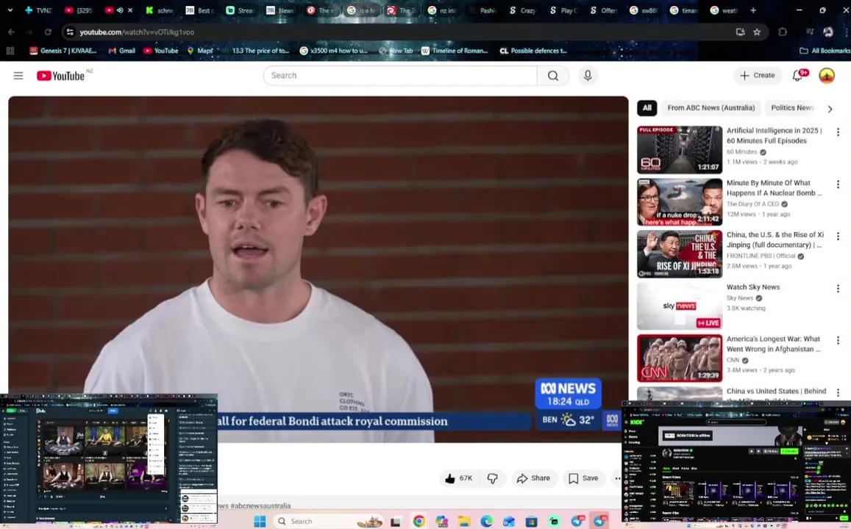Click the Share button
This screenshot has width=851, height=529.
[533, 478]
